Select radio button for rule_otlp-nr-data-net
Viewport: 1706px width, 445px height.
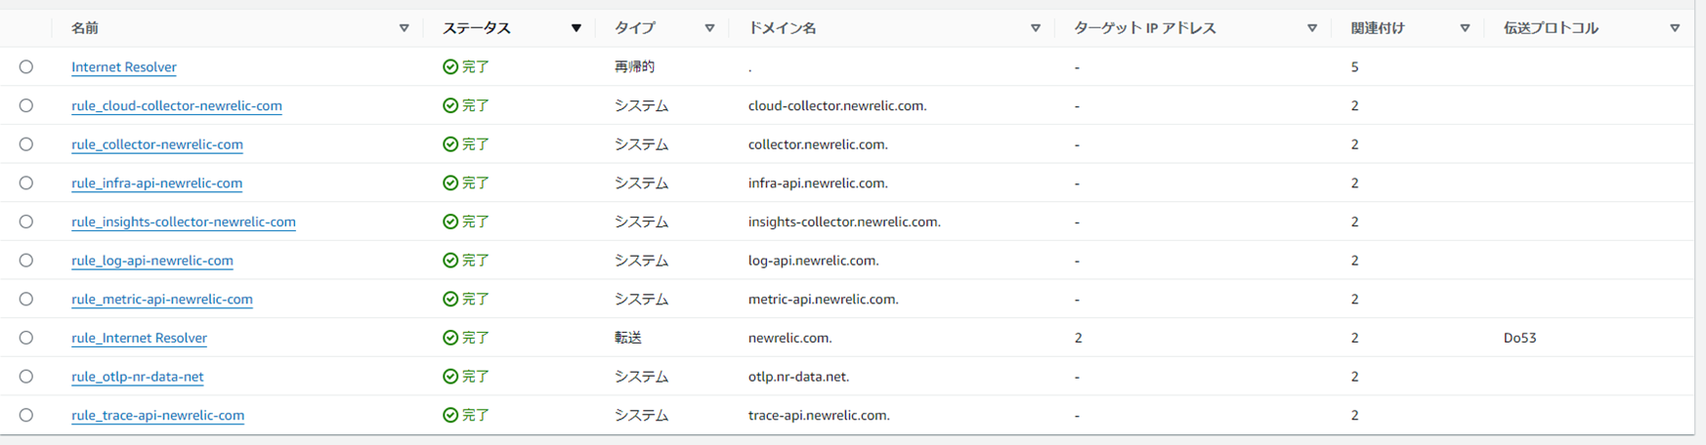tap(26, 377)
